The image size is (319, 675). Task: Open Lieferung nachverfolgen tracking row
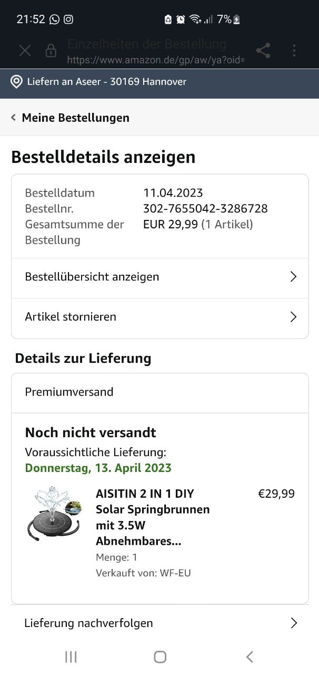coord(159,623)
